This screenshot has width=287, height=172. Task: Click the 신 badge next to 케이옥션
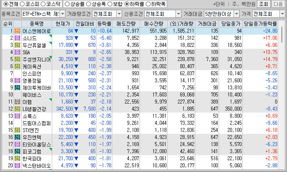point(17,67)
